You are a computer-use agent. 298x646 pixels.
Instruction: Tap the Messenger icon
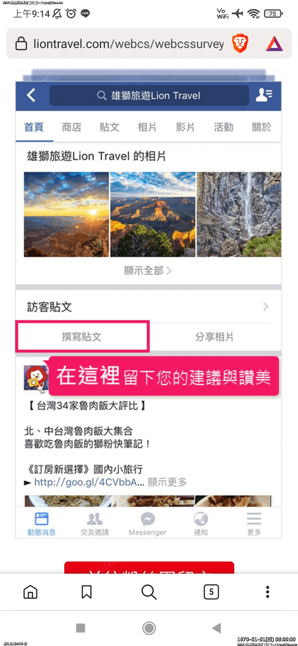click(148, 523)
